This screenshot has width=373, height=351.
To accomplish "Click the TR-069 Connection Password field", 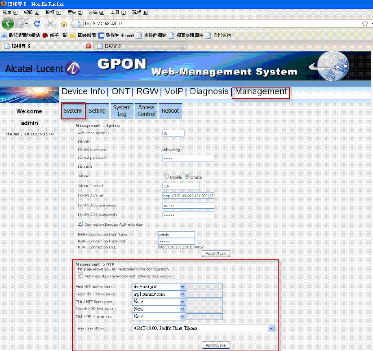I will [x=177, y=241].
